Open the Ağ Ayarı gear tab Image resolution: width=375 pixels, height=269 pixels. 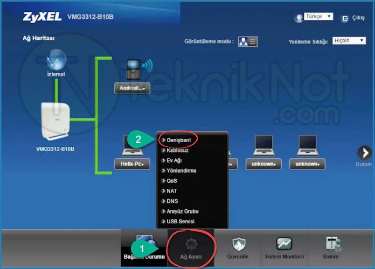pos(191,248)
